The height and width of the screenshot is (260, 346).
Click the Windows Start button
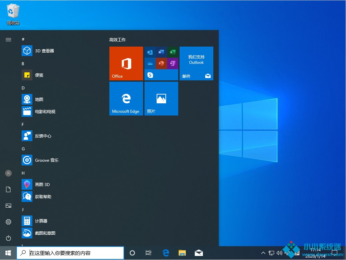(8, 253)
